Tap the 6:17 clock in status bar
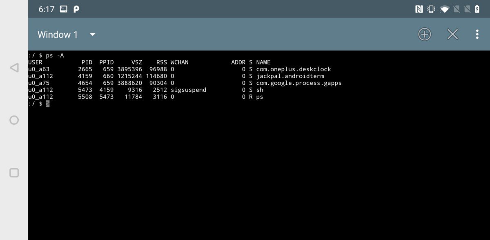 click(47, 9)
